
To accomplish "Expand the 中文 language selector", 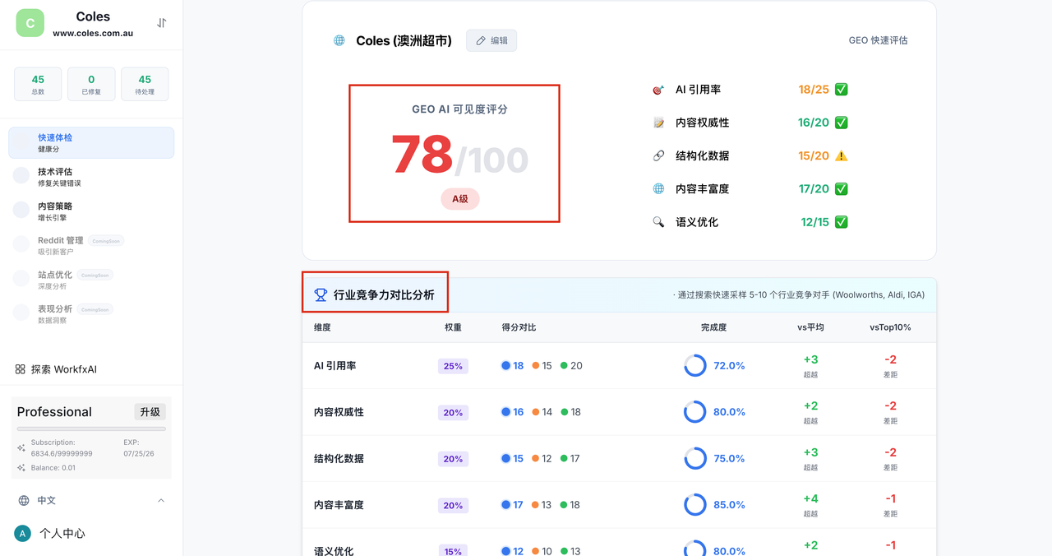I will pyautogui.click(x=47, y=500).
